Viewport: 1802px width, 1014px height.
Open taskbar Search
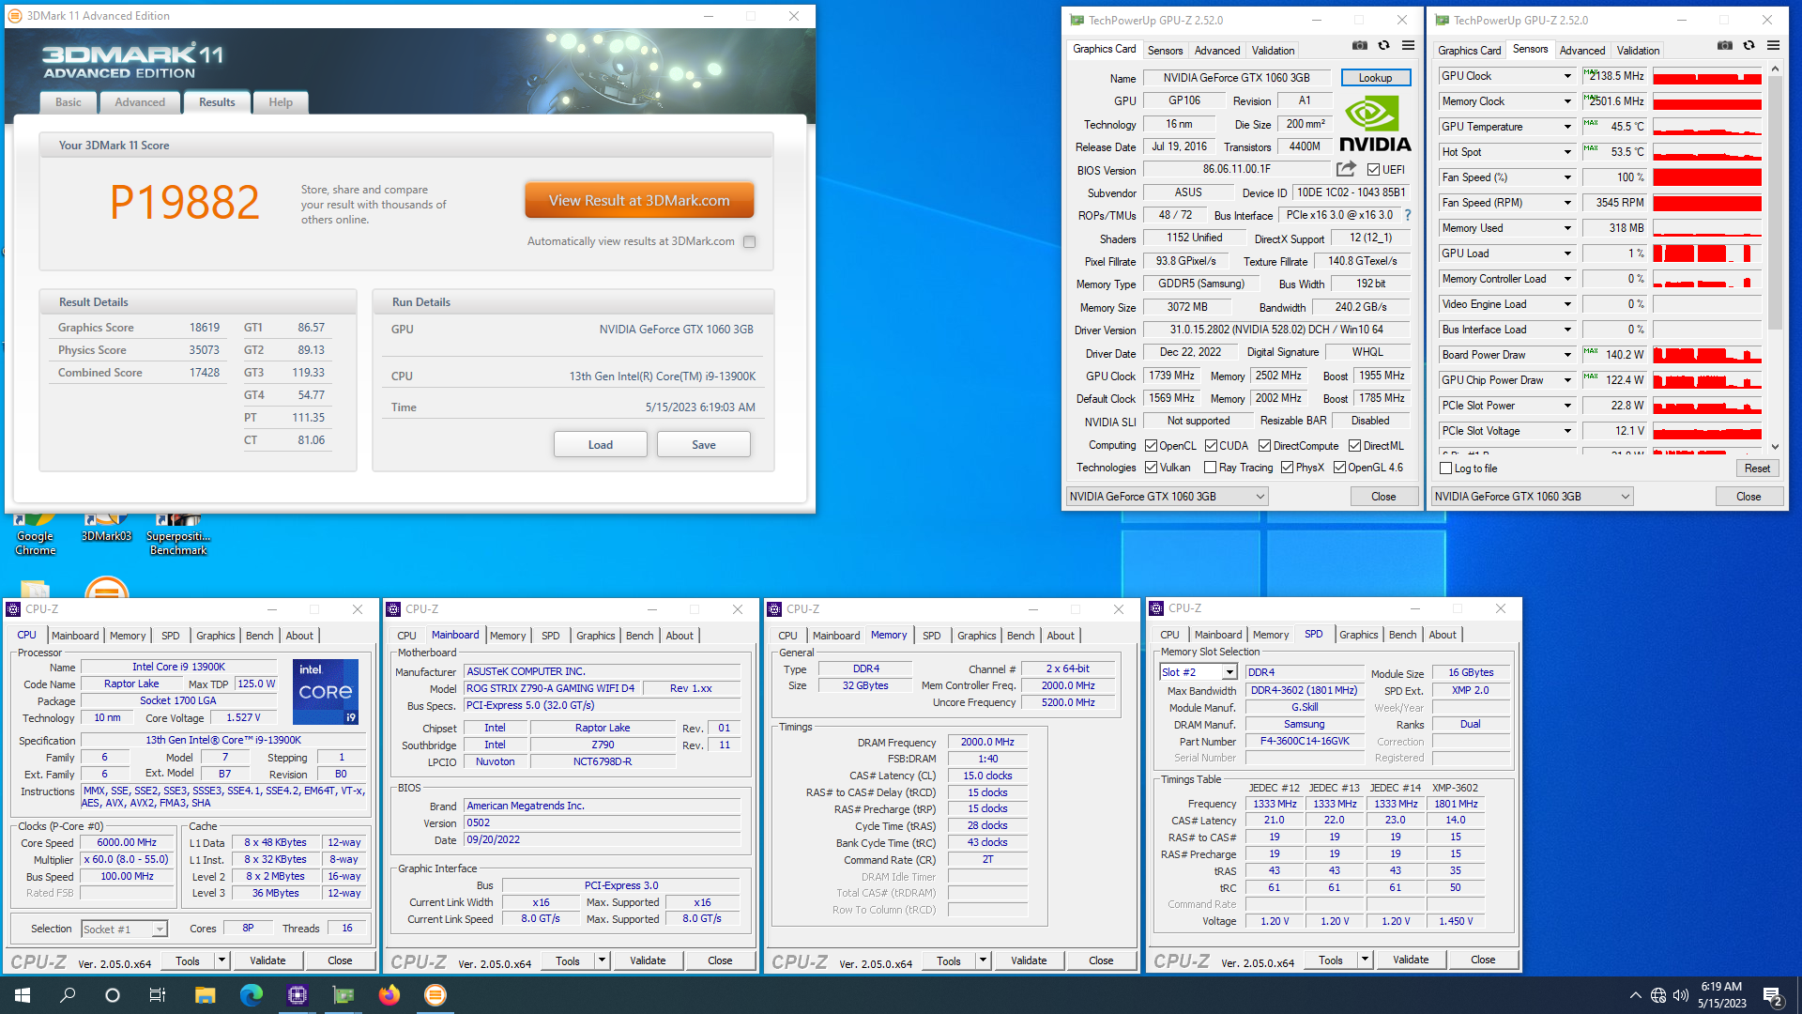pyautogui.click(x=68, y=995)
